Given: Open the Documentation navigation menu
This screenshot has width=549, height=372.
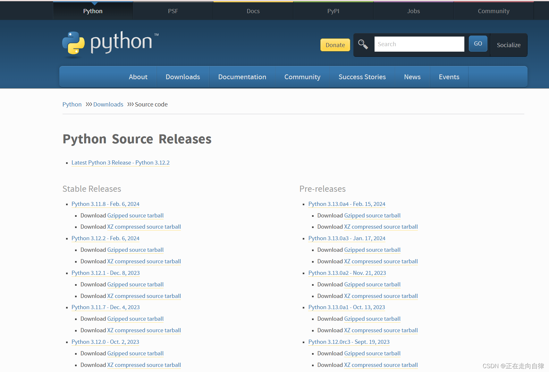Looking at the screenshot, I should [x=242, y=77].
